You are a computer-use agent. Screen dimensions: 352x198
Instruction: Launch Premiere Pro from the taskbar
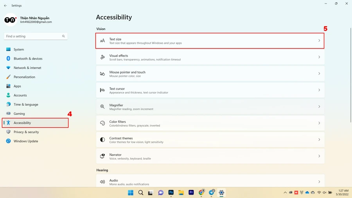click(x=191, y=193)
